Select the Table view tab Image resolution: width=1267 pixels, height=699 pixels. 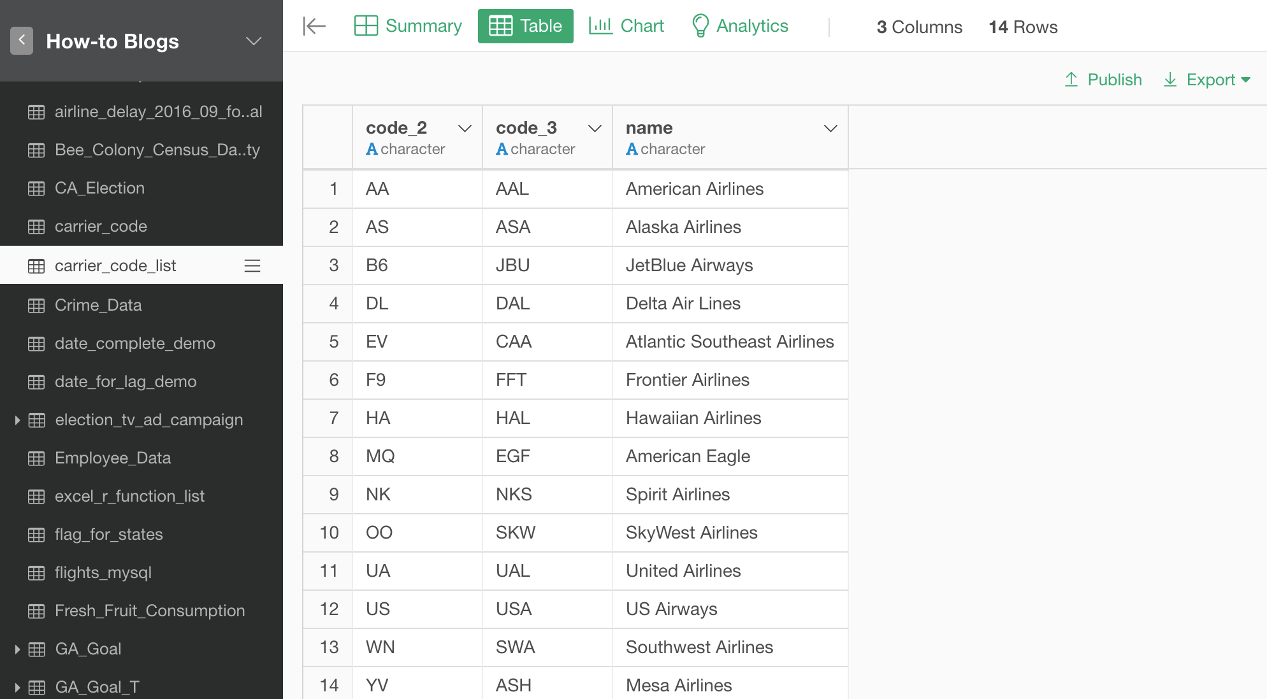pyautogui.click(x=526, y=26)
